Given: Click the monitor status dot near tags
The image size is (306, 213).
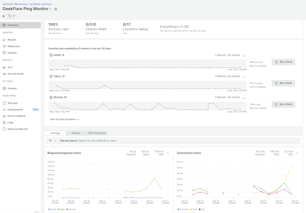Looking at the screenshot, I should tap(3, 16).
